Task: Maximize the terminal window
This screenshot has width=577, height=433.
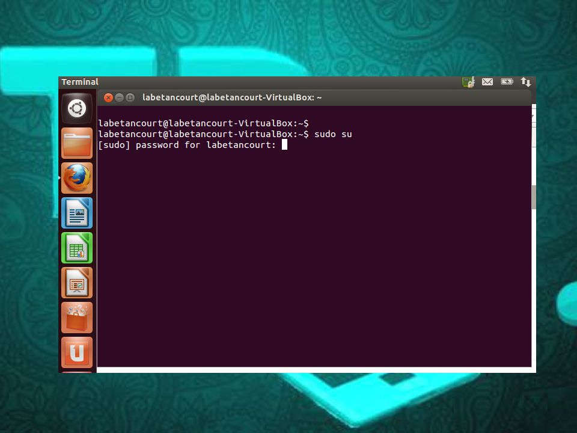Action: pos(130,97)
